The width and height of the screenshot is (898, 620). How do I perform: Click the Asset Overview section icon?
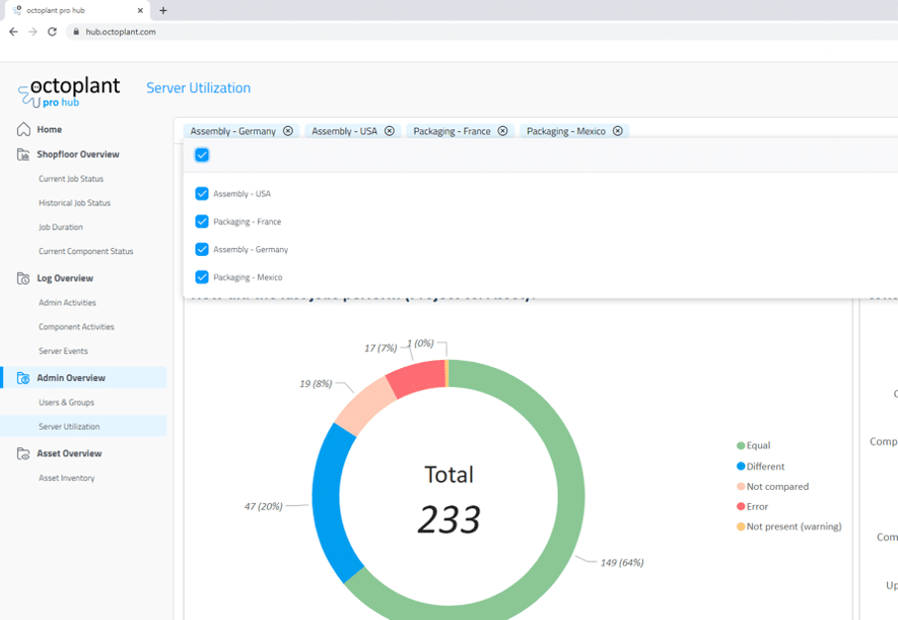(x=23, y=453)
